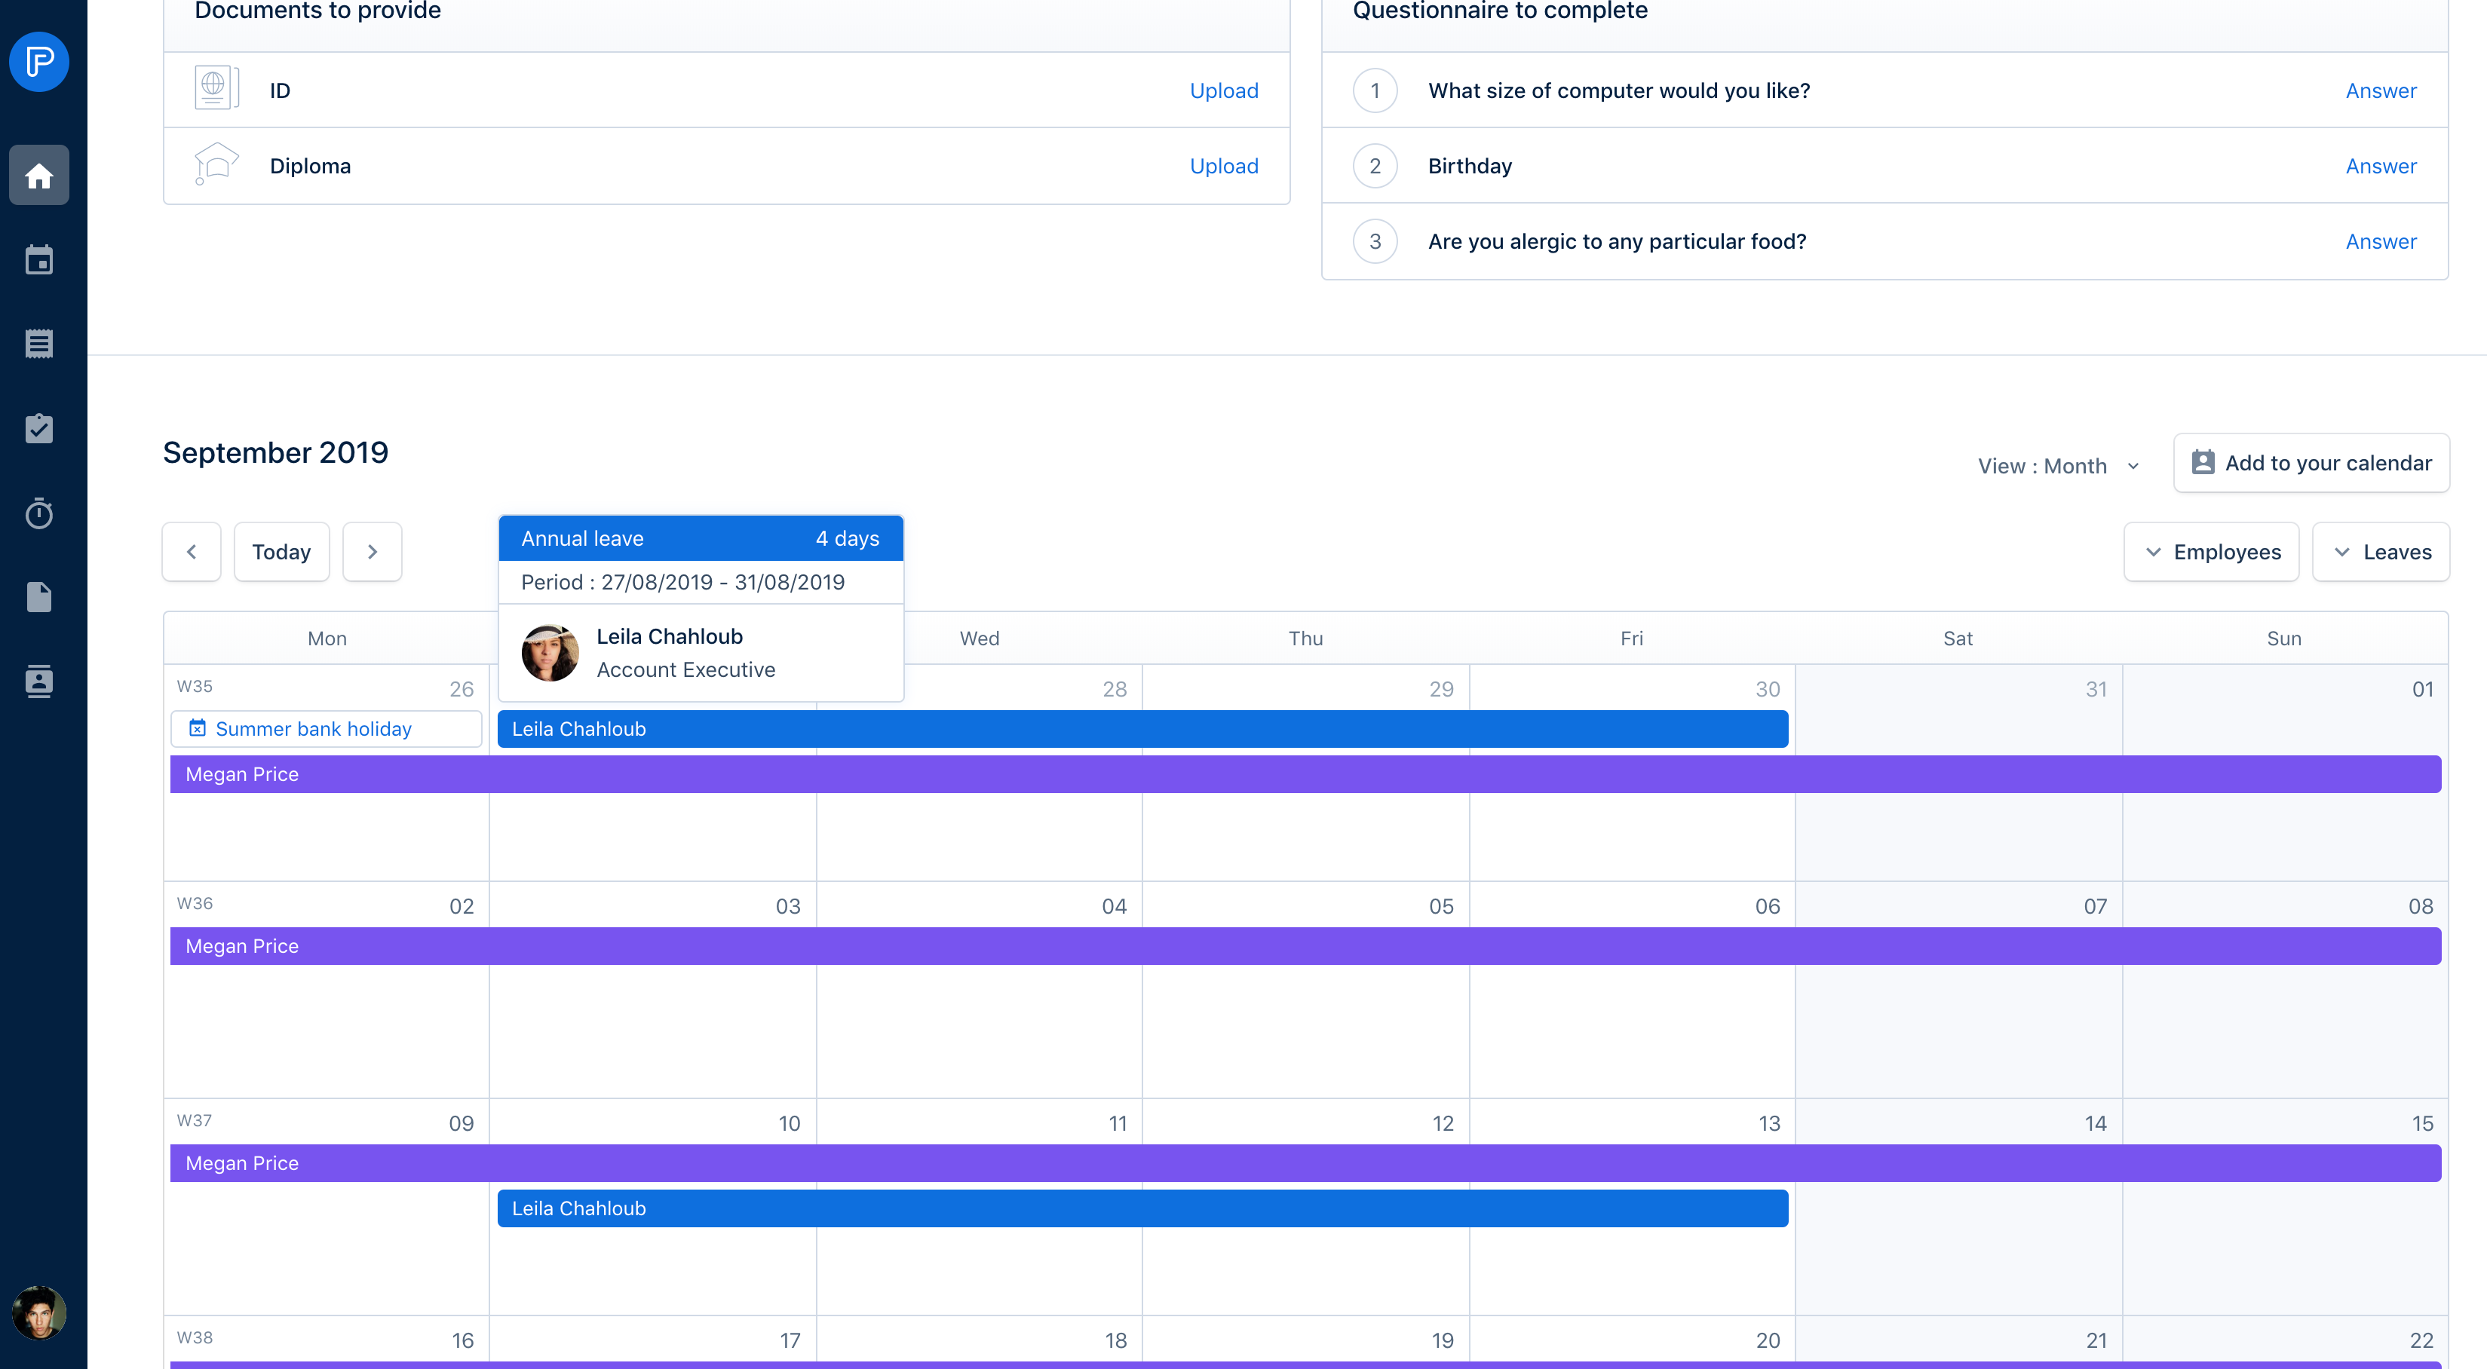The width and height of the screenshot is (2487, 1369).
Task: Open the checklist tasks icon in sidebar
Action: pos(38,429)
